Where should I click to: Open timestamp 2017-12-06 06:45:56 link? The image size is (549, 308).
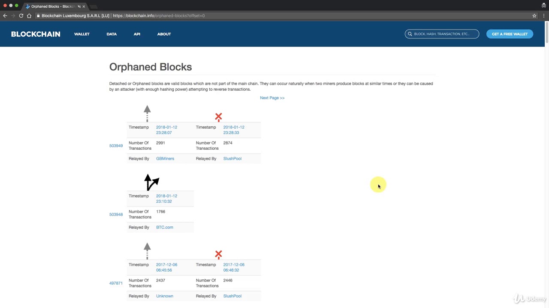[166, 267]
